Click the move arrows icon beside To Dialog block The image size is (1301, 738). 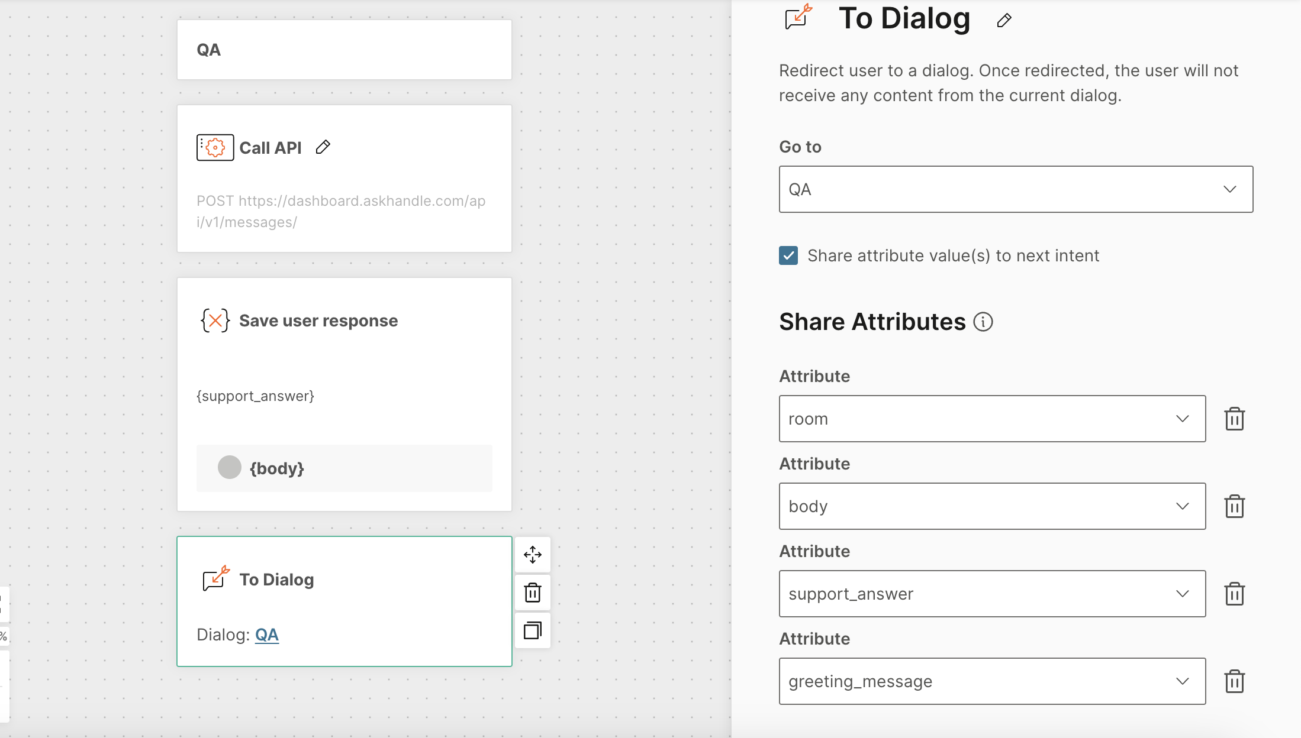(532, 555)
